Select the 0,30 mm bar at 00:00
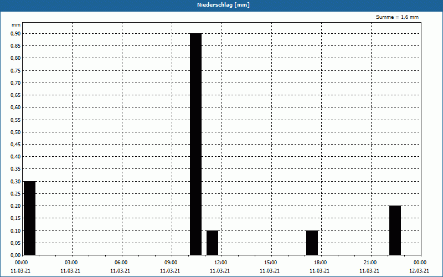 (30, 218)
